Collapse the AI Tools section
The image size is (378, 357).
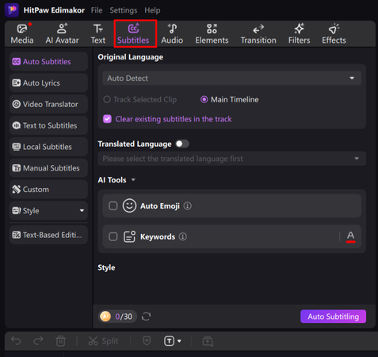[x=133, y=180]
